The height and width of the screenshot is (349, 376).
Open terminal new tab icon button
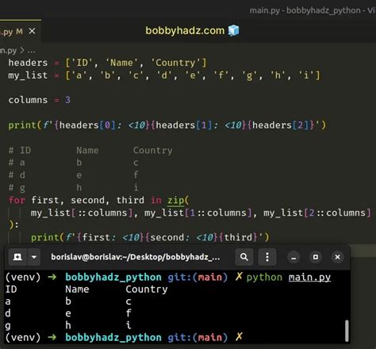(17, 257)
